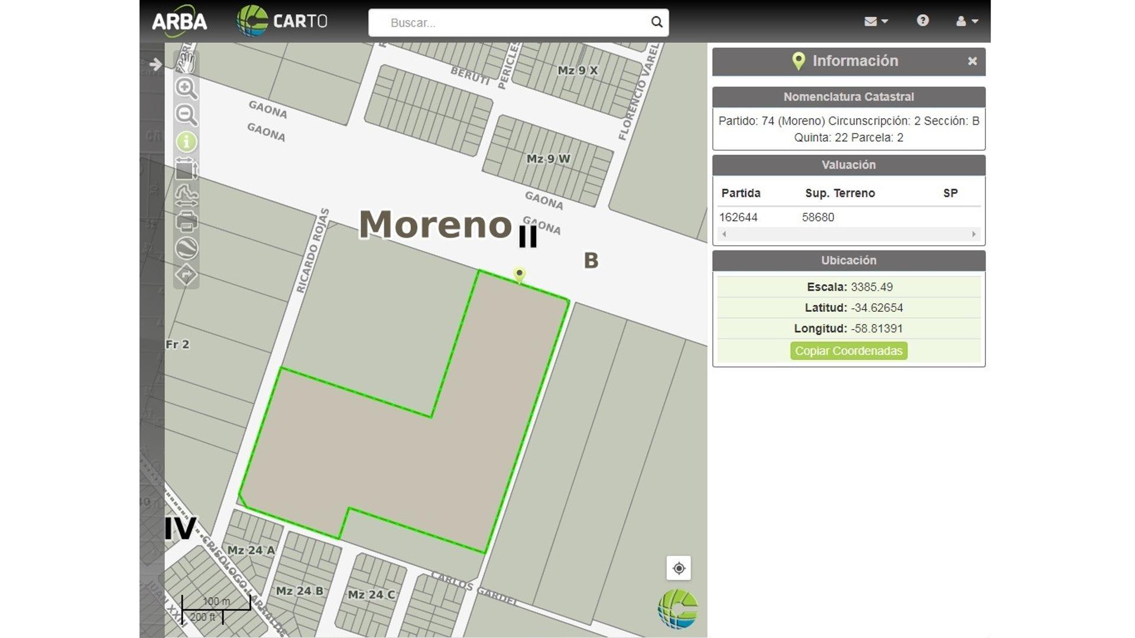Click the Ubicación section header
The width and height of the screenshot is (1135, 638).
[848, 261]
